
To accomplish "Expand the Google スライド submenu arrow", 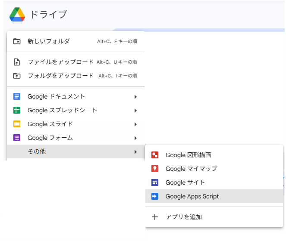I will click(135, 124).
